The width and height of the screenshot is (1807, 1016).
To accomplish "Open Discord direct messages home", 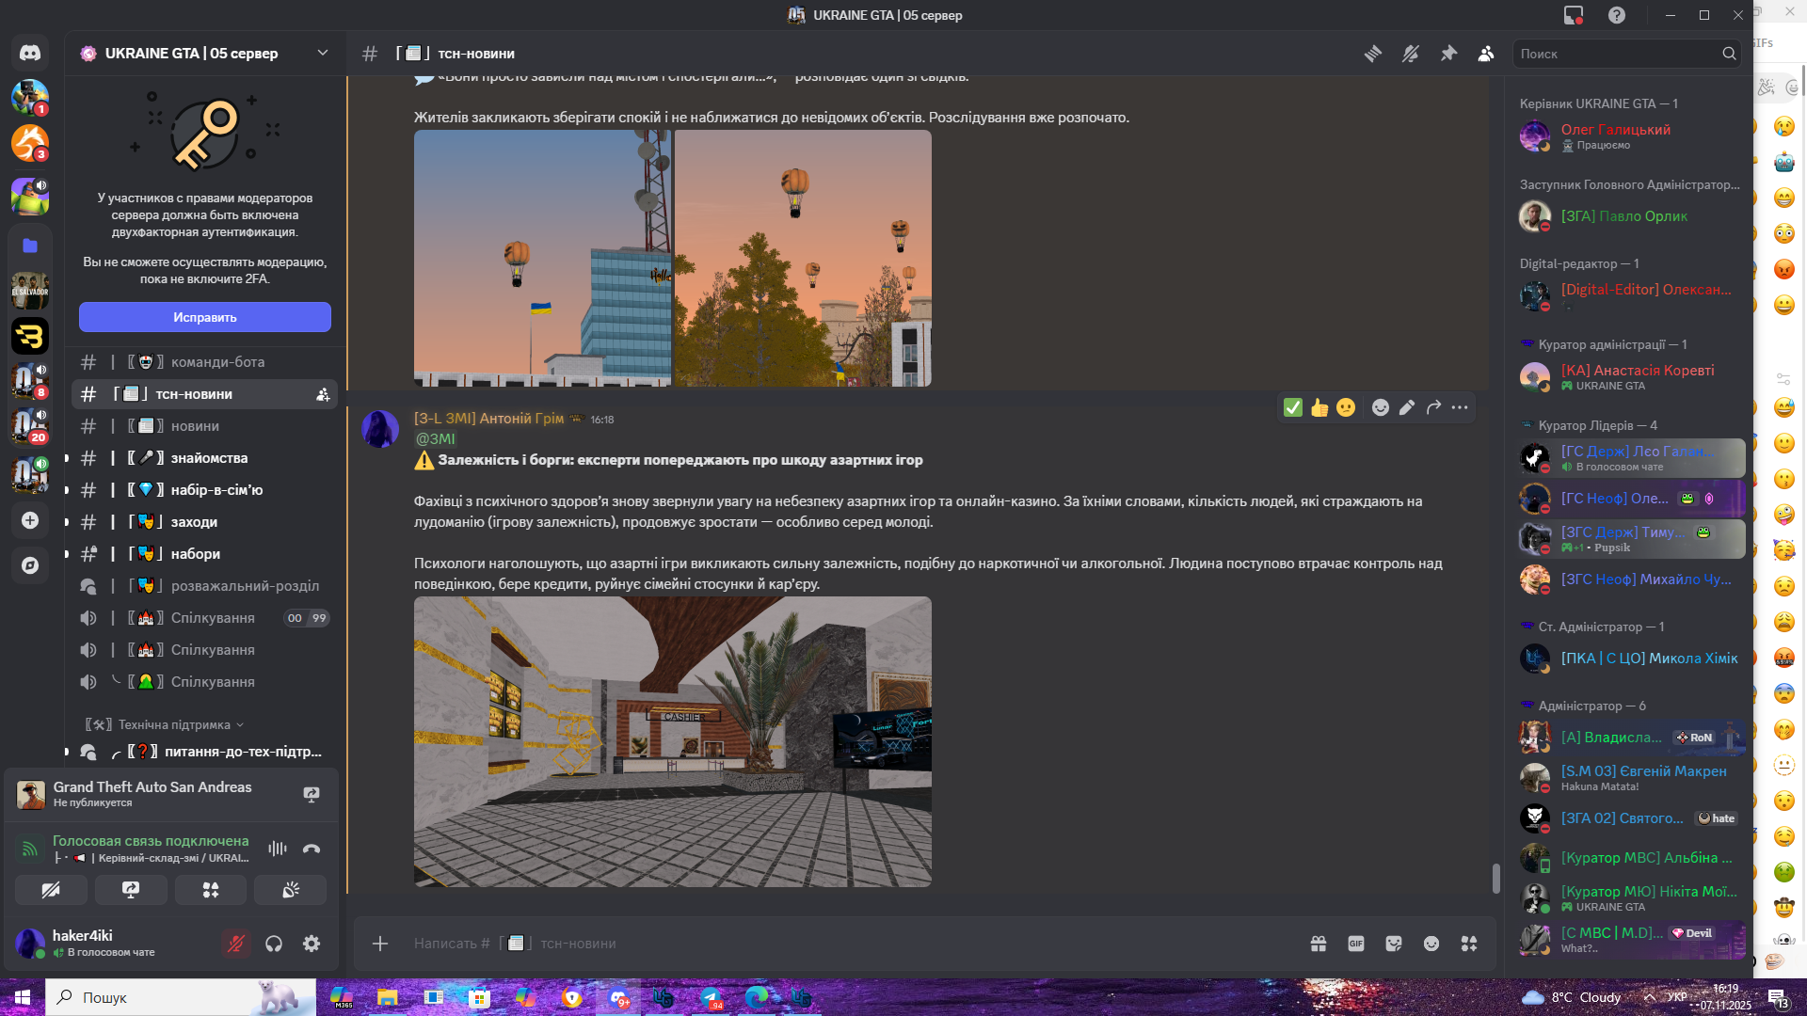I will coord(30,53).
